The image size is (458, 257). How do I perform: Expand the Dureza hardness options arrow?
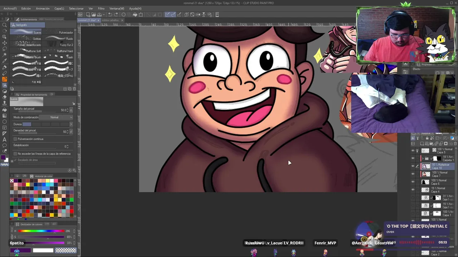click(x=71, y=124)
